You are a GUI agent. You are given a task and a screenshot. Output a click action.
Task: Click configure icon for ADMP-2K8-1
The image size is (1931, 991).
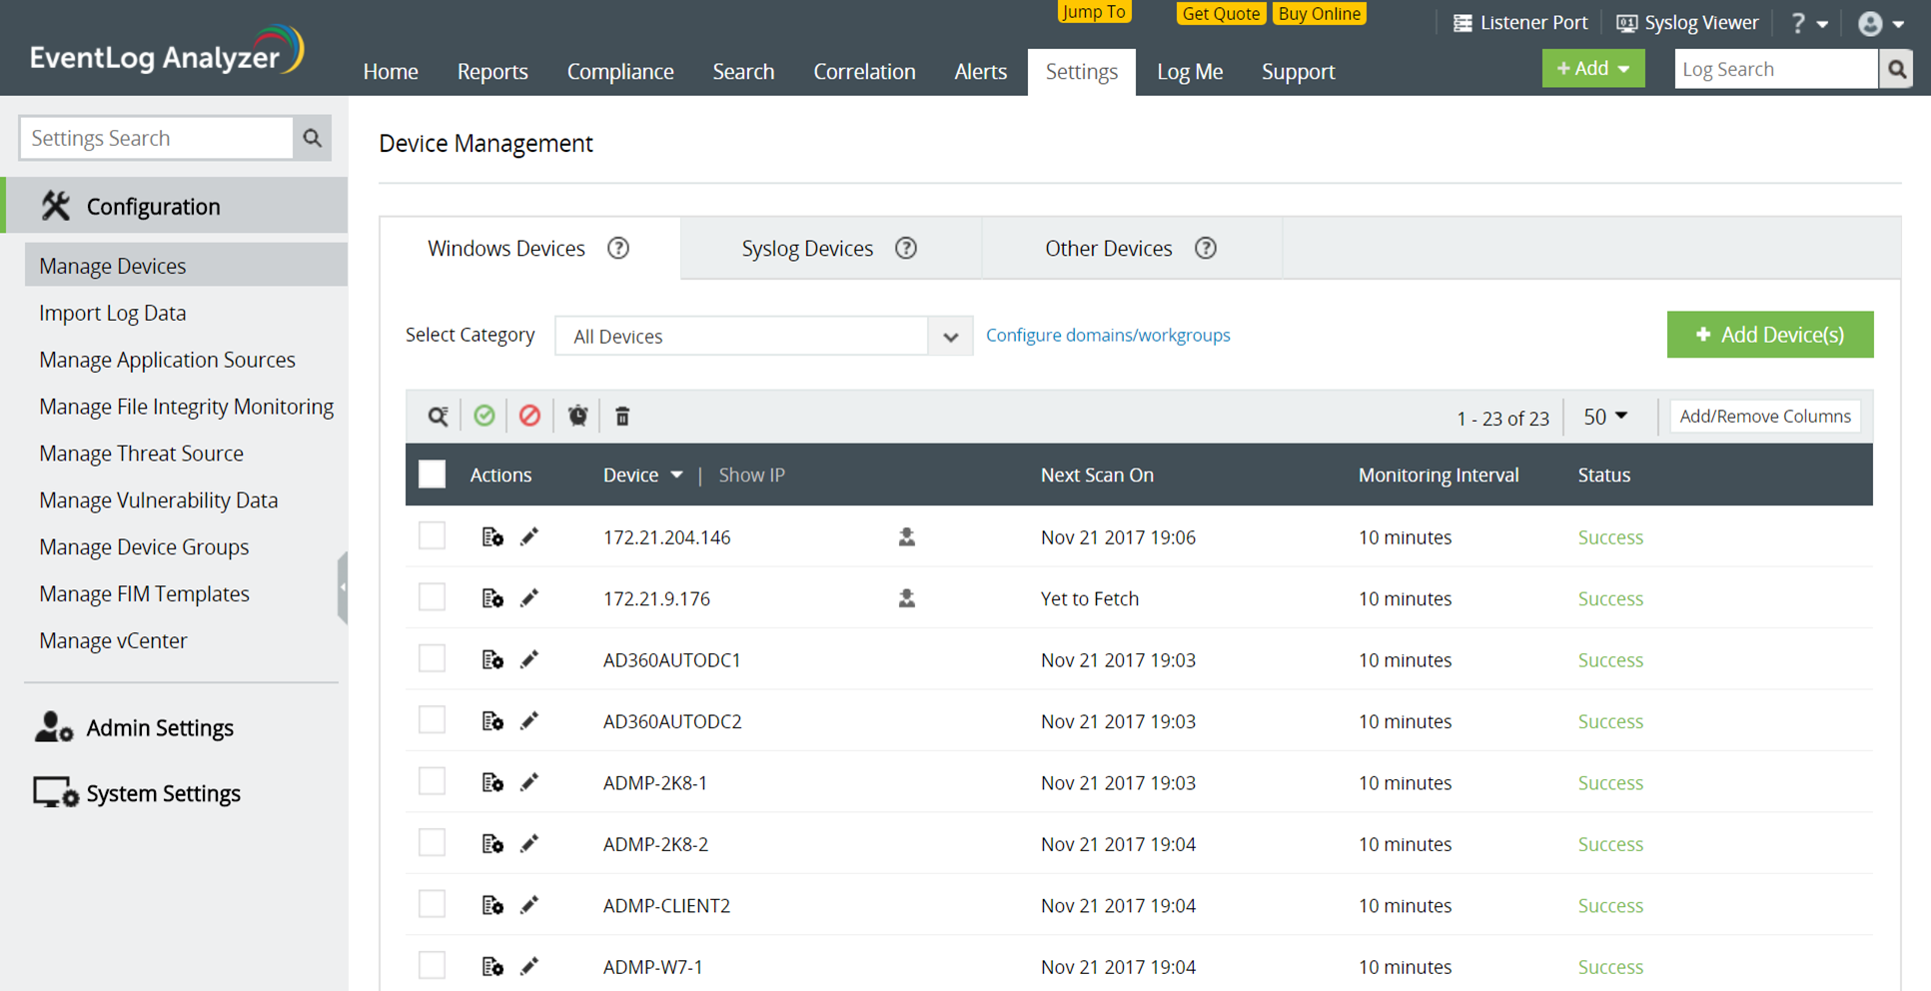[492, 783]
